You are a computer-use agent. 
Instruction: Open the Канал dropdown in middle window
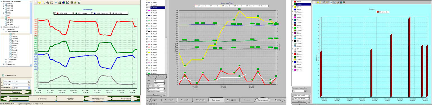164,81
